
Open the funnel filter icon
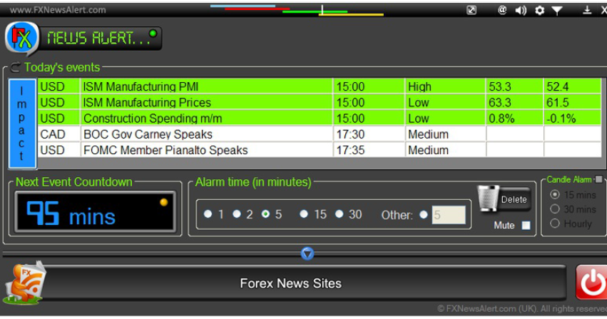coord(557,11)
